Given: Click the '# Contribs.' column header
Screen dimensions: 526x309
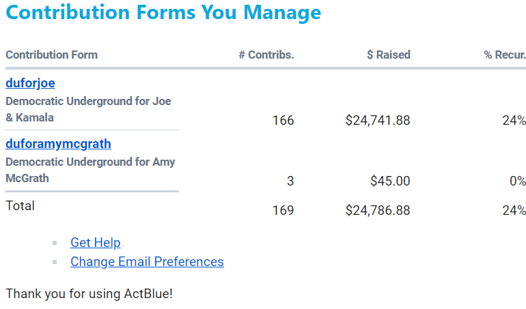Looking at the screenshot, I should click(x=266, y=55).
